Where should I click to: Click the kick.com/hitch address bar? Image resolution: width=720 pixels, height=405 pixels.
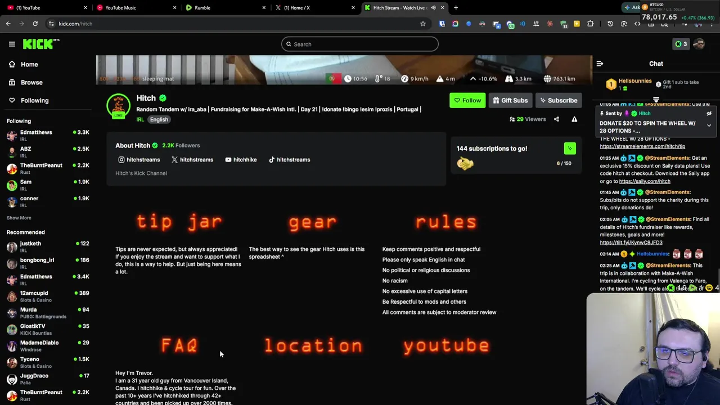pos(236,24)
